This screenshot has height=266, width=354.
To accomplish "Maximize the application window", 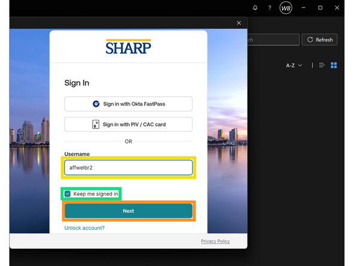I will coord(320,8).
